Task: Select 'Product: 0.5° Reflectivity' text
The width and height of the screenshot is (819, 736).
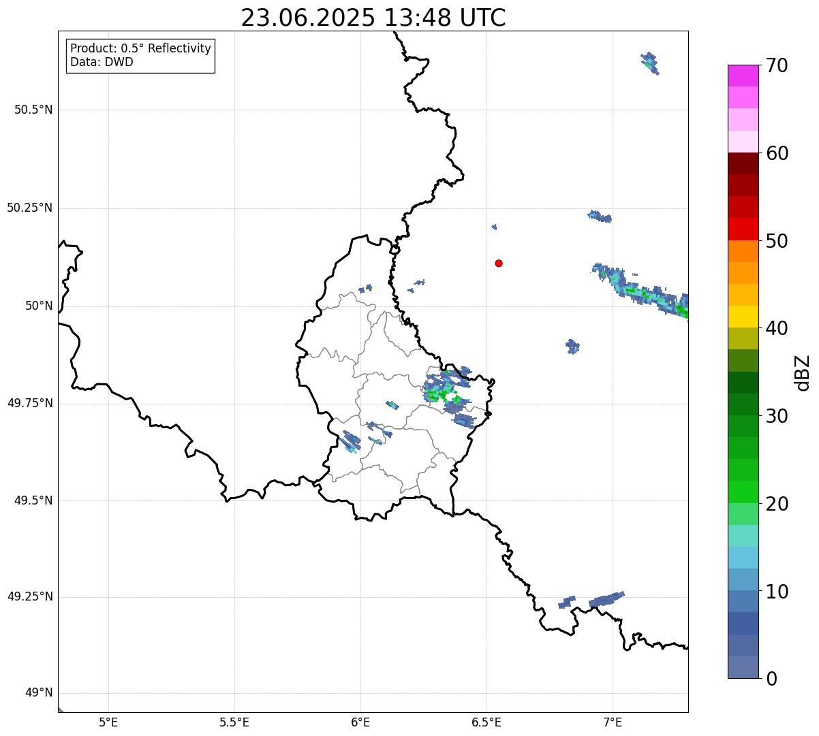Action: coord(141,49)
